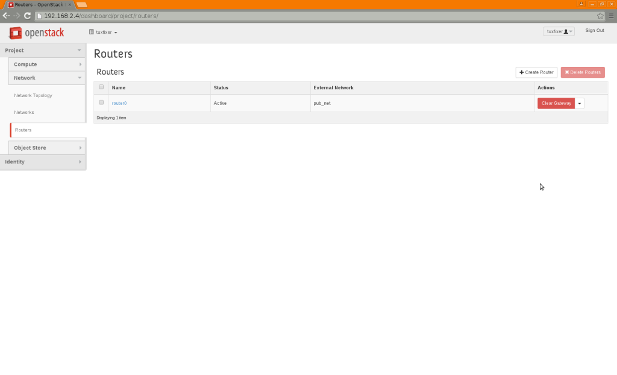Go back using the browser back arrow
This screenshot has width=617, height=375.
tap(6, 16)
